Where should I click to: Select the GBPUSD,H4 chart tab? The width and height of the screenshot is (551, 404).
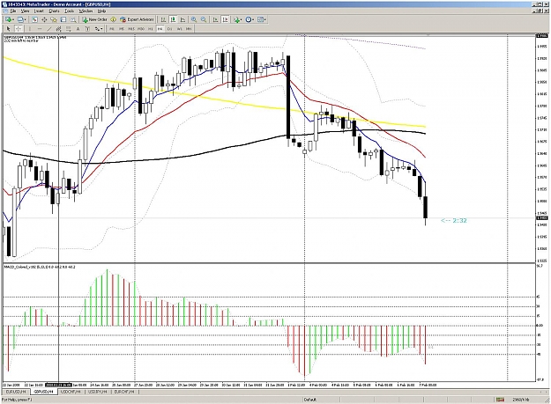coord(44,392)
